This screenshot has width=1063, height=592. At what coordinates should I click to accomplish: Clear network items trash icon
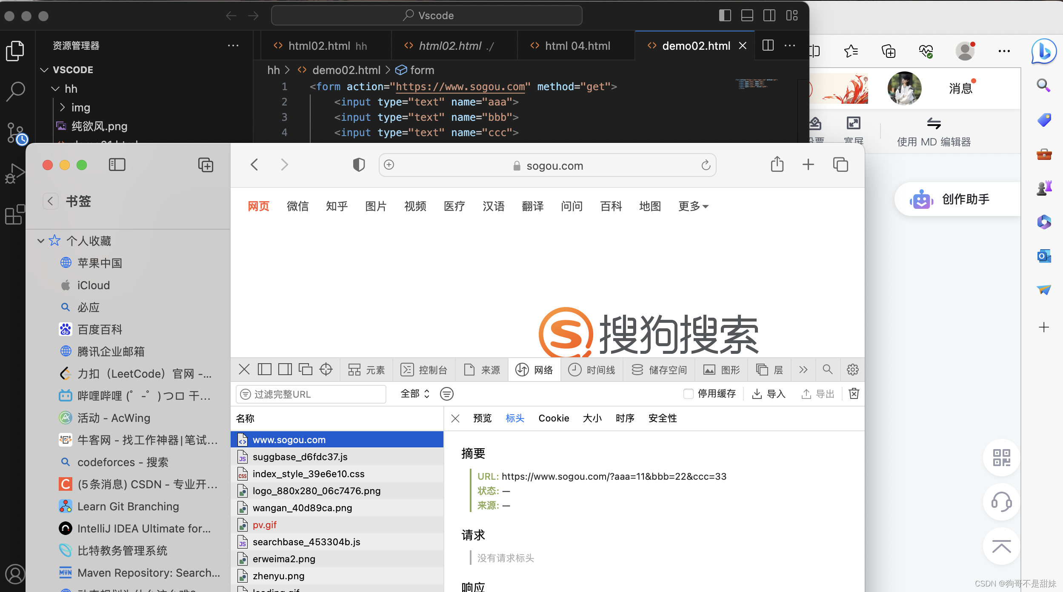pyautogui.click(x=854, y=393)
